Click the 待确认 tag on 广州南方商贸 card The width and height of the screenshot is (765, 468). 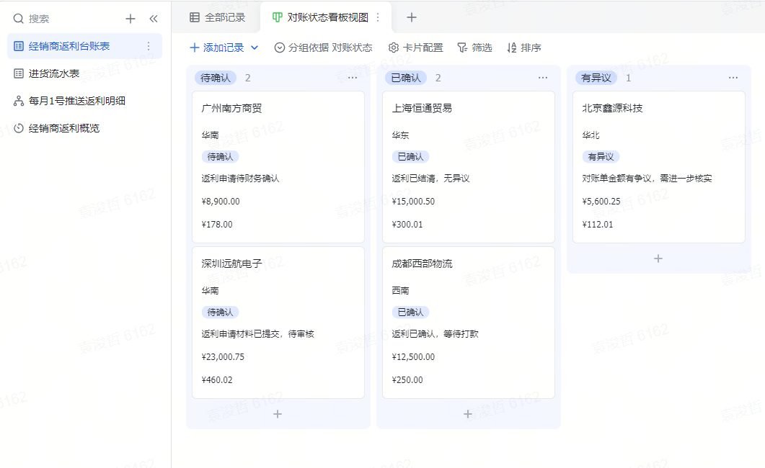[x=220, y=157]
